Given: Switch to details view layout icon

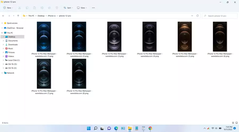Looking at the screenshot, I should click(x=233, y=123).
